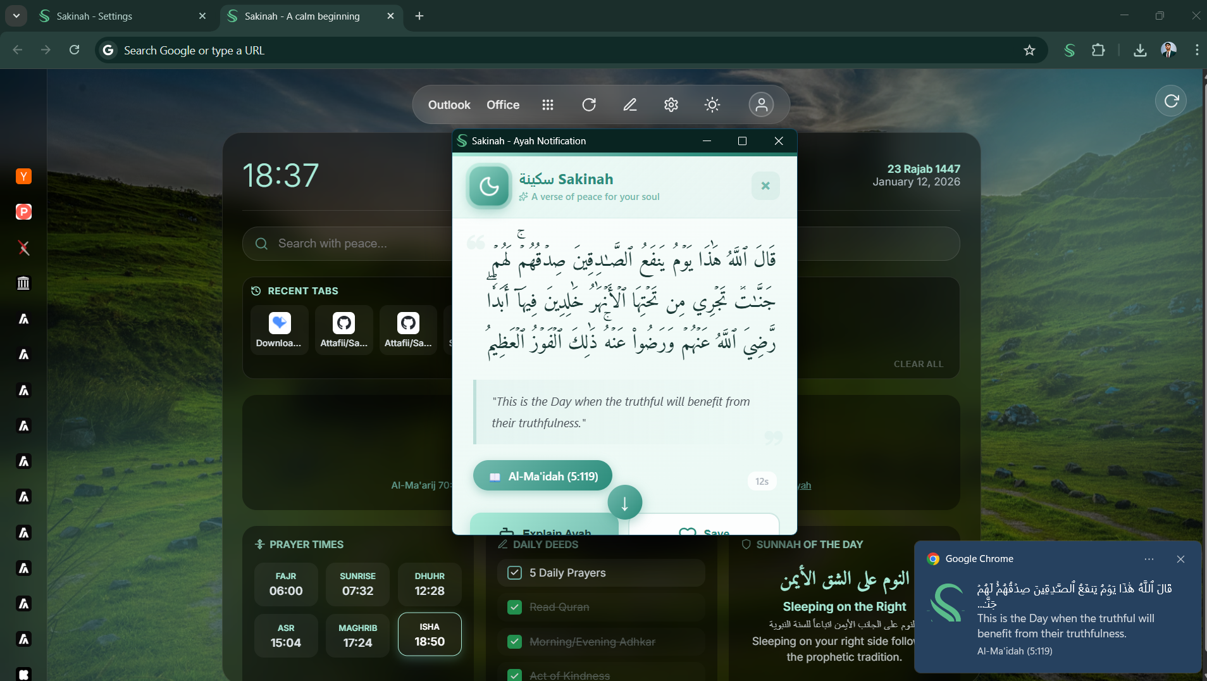Open the tab search chevron

[16, 16]
